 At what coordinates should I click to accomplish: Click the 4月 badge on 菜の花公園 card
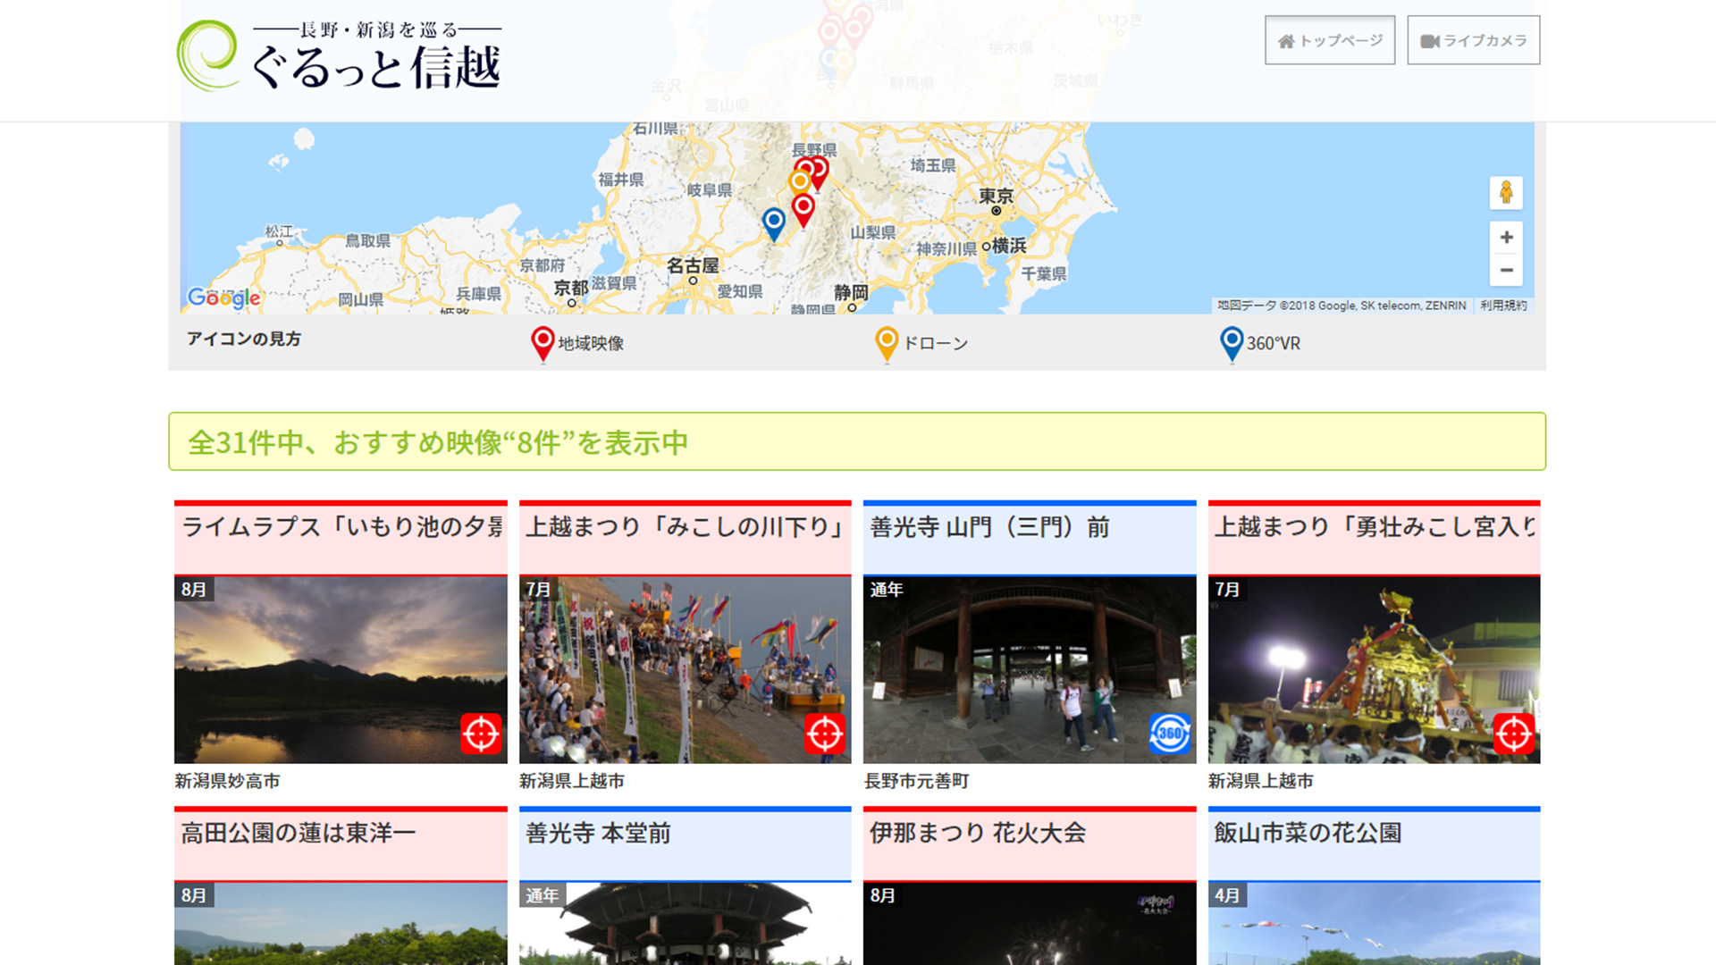pos(1227,895)
